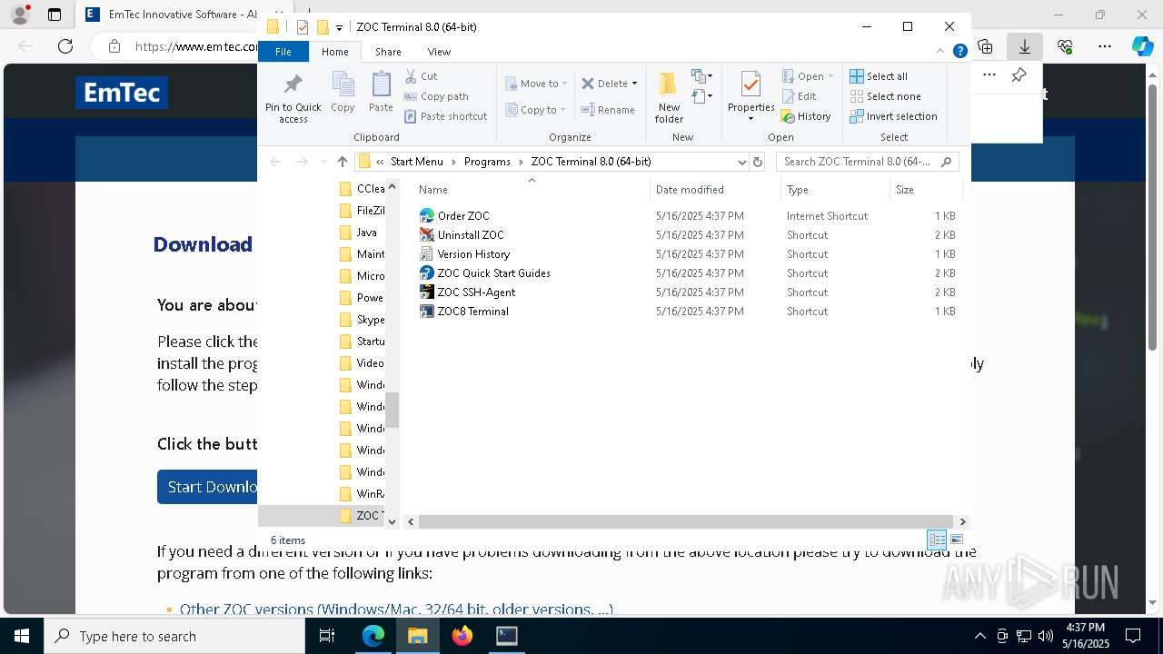Click the address bar refresh icon

tap(758, 162)
